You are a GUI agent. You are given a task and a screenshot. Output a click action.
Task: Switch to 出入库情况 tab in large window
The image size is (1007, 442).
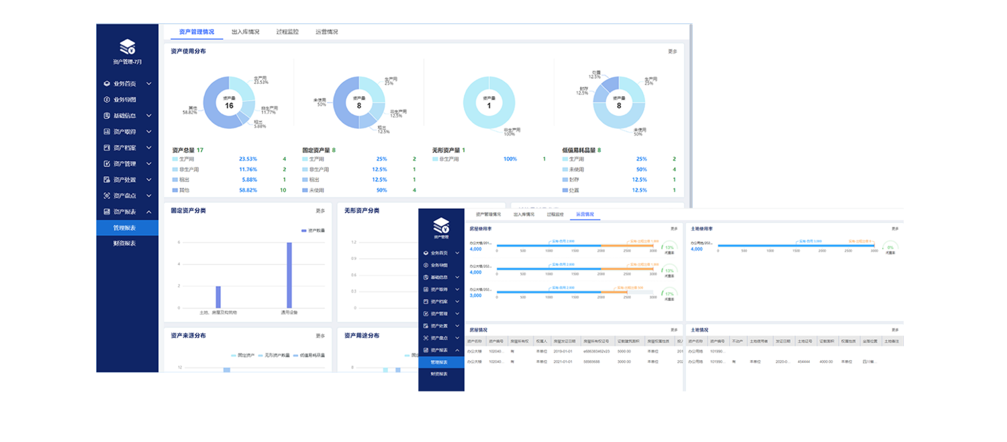coord(245,32)
